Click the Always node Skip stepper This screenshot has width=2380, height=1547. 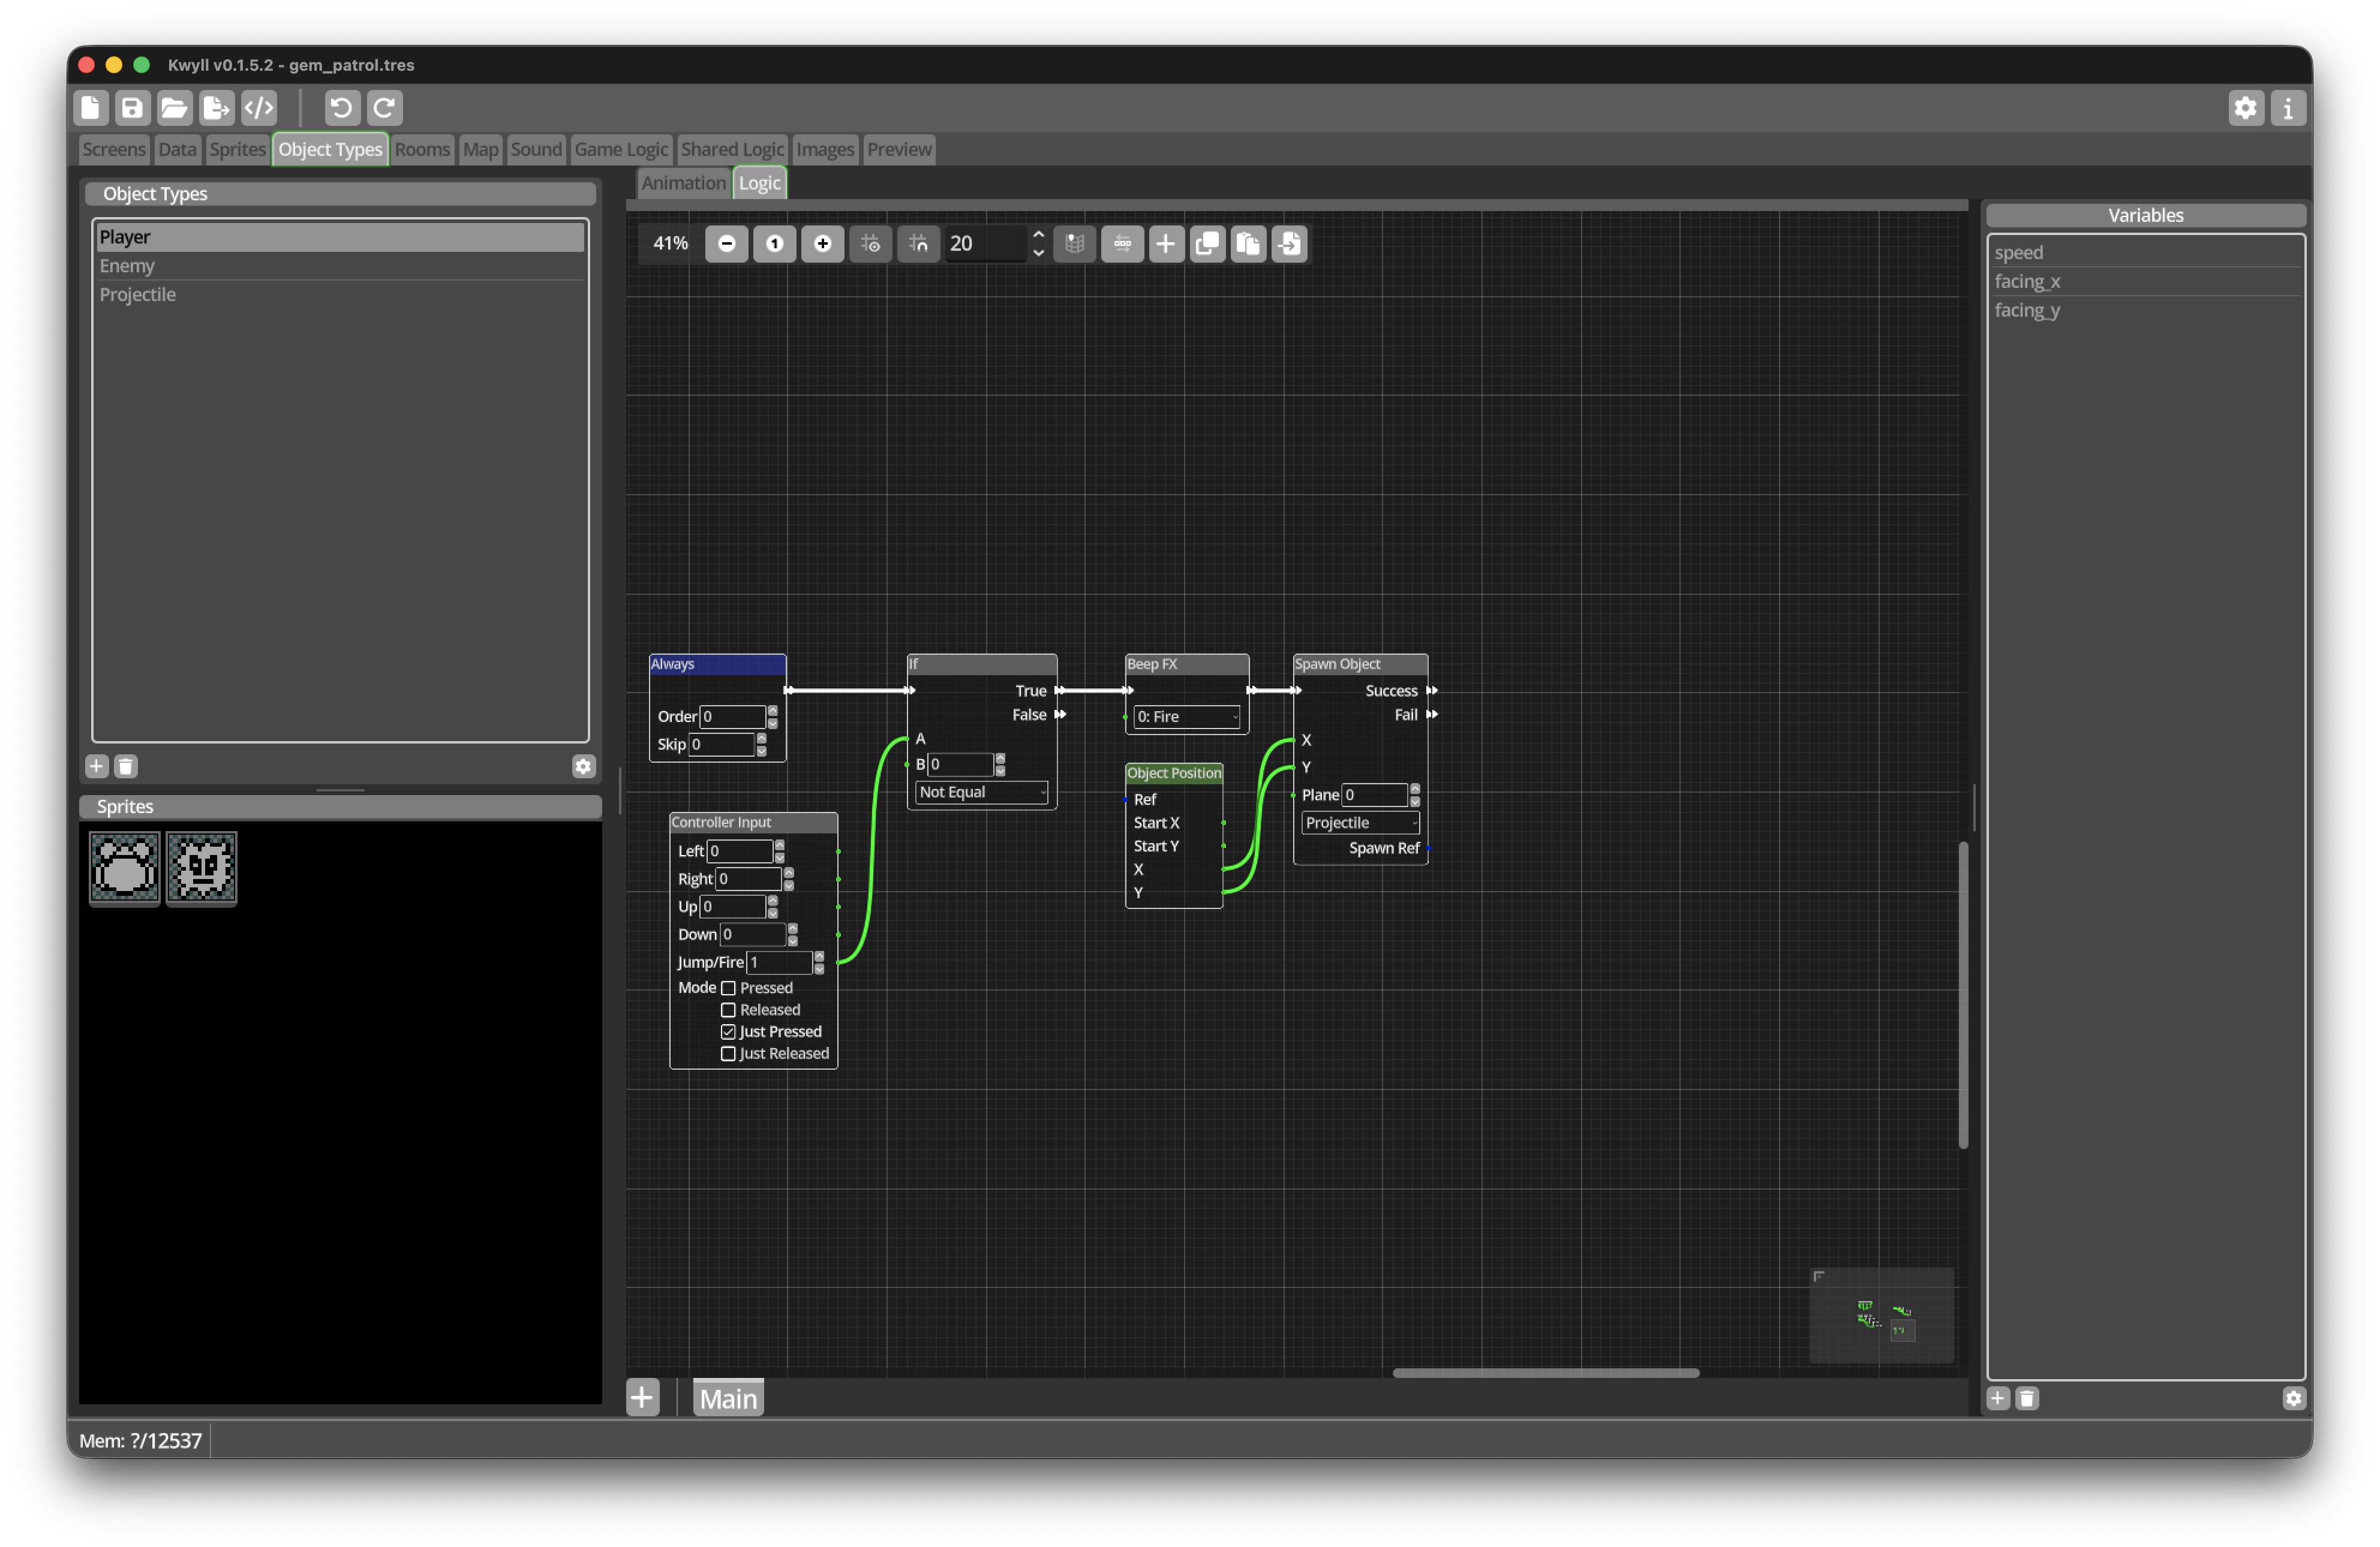[x=761, y=745]
